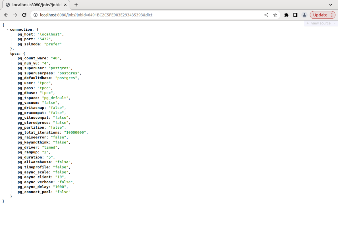
Task: Share this page via share icon
Action: point(266,15)
